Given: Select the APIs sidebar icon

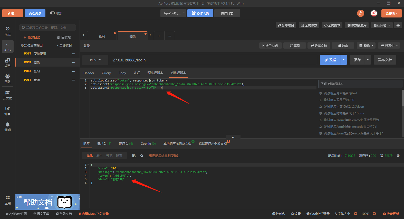Looking at the screenshot, I should coord(8,47).
